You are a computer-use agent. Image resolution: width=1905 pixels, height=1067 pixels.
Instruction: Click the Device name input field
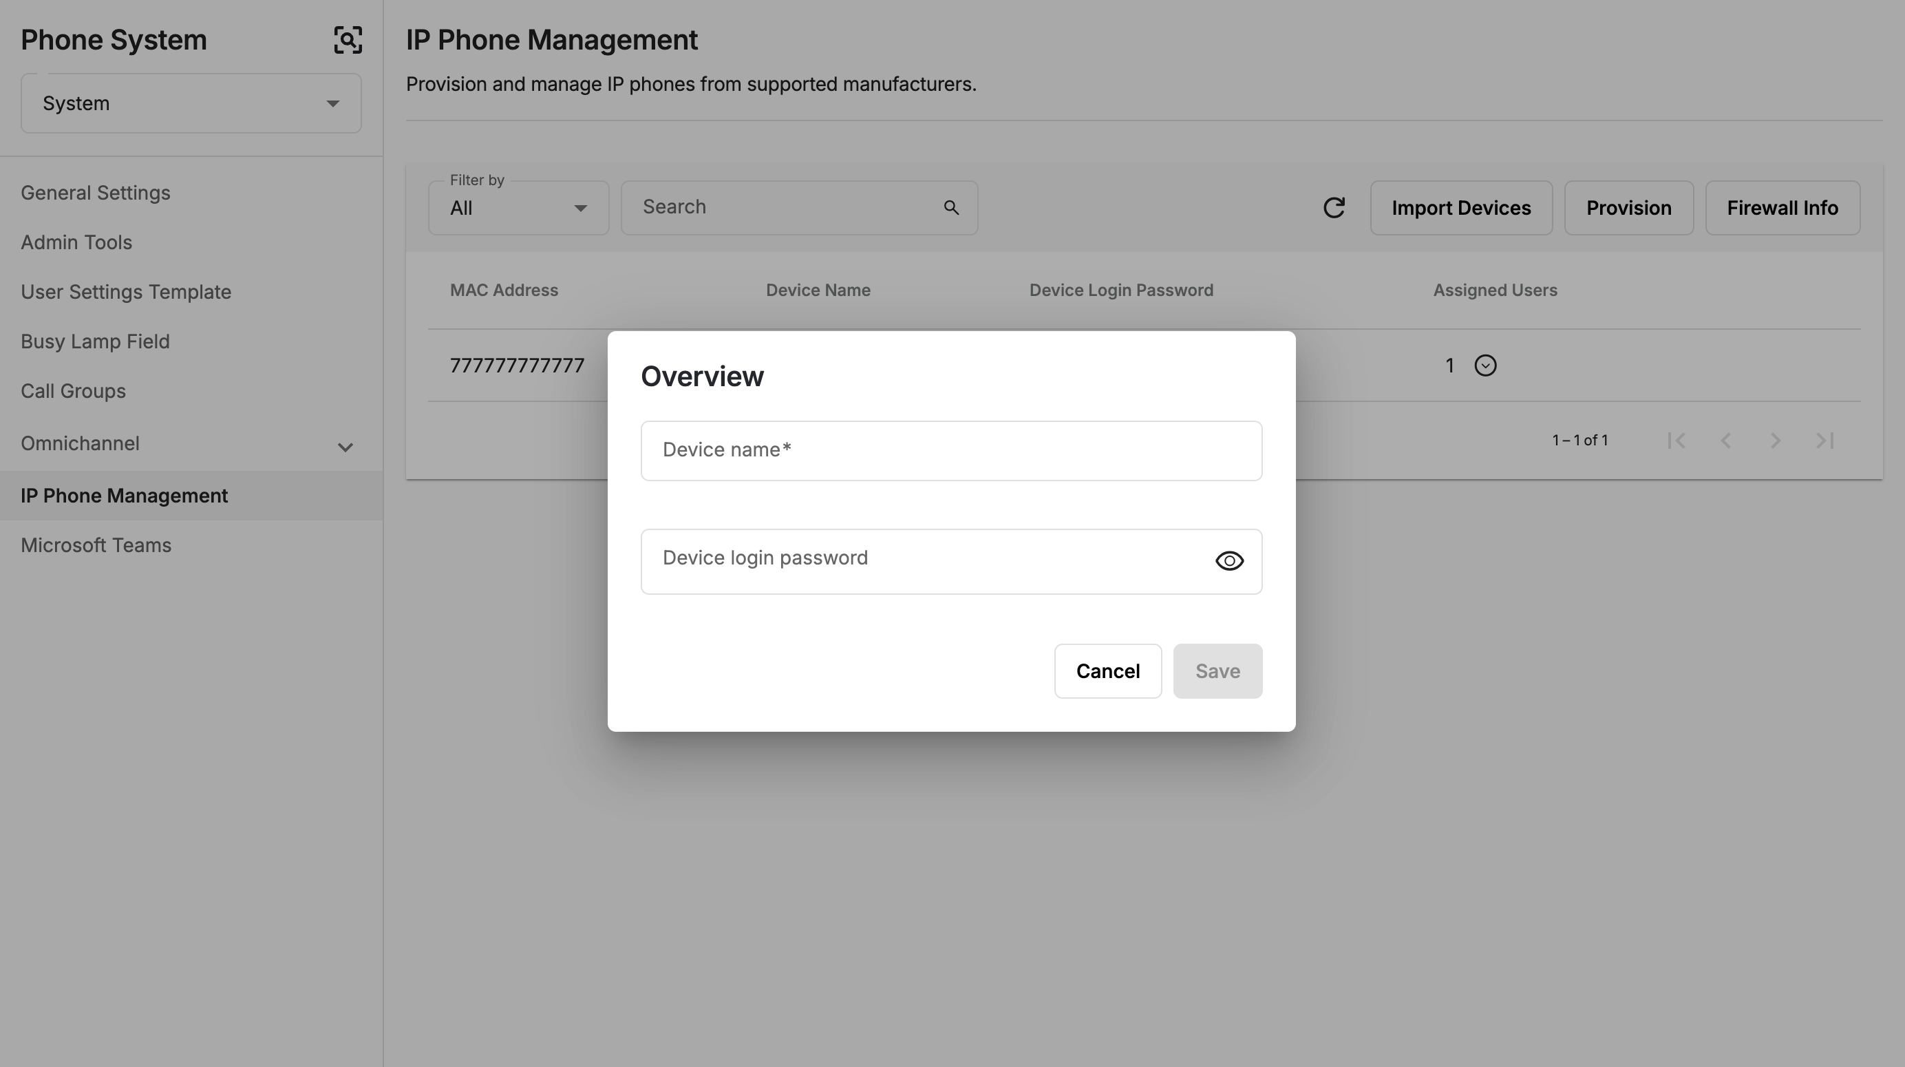(x=952, y=452)
